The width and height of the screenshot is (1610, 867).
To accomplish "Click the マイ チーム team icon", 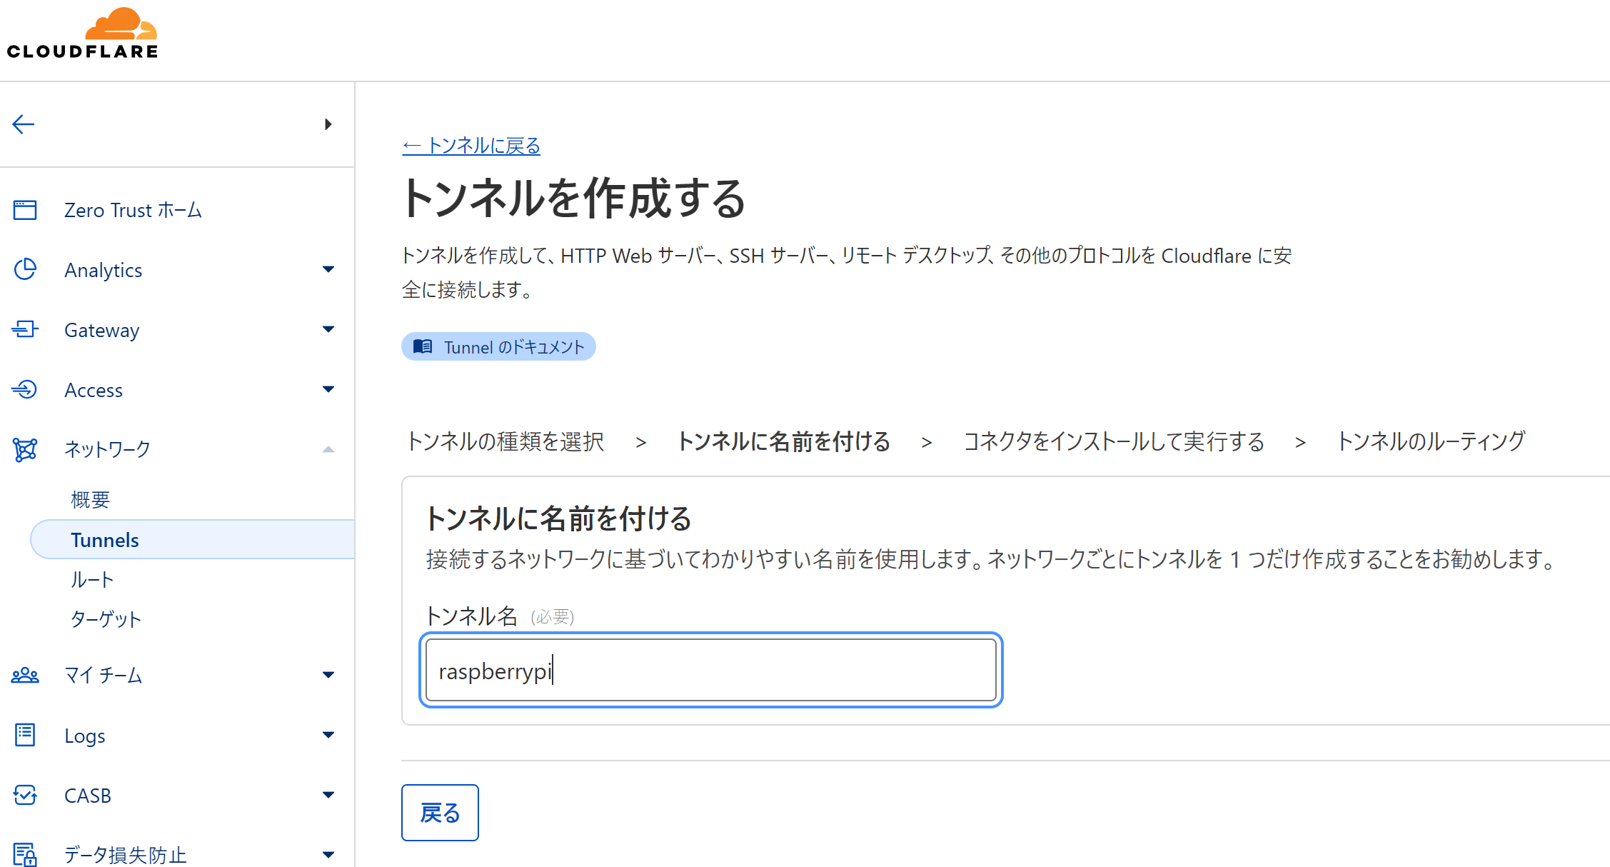I will (x=24, y=675).
